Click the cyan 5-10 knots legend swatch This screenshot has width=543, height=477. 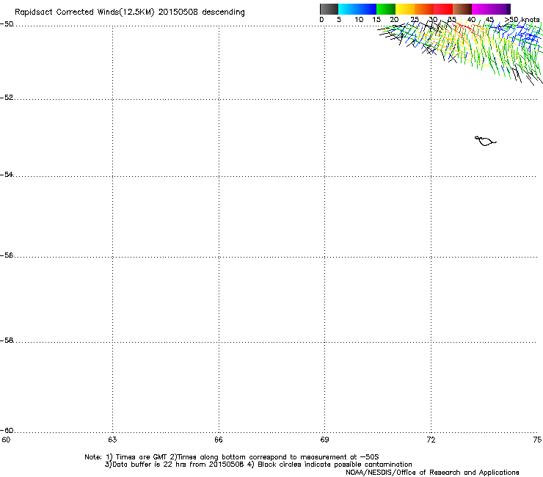pos(348,9)
